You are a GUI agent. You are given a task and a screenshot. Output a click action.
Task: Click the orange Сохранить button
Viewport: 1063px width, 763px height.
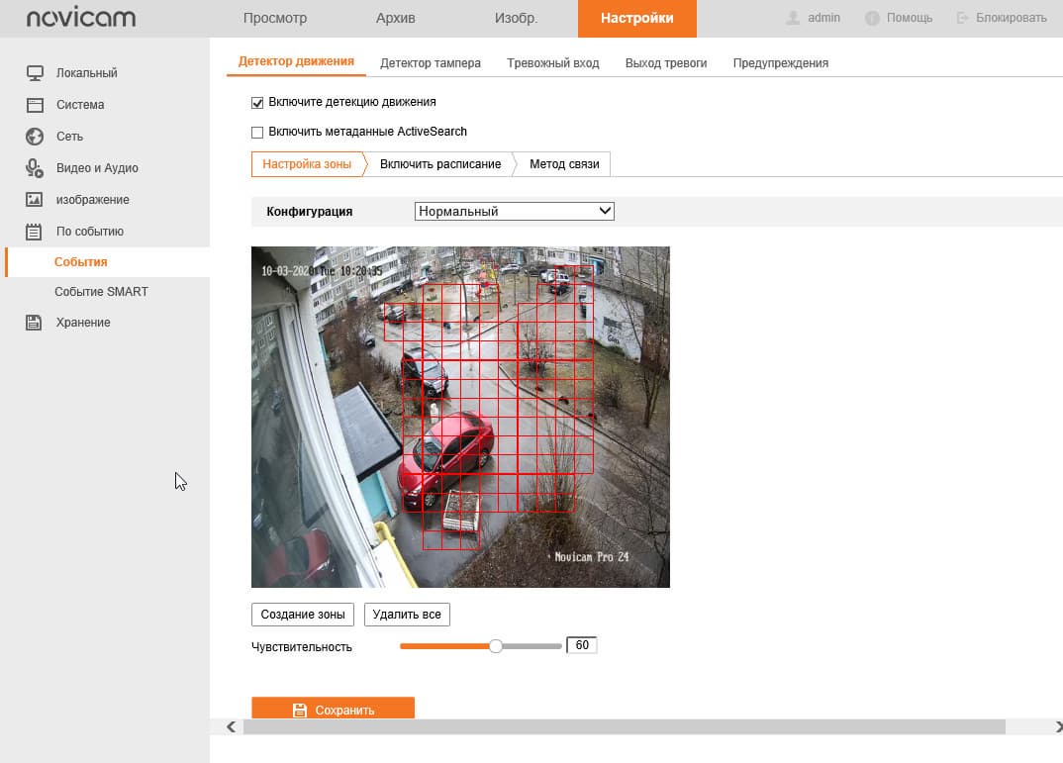333,709
